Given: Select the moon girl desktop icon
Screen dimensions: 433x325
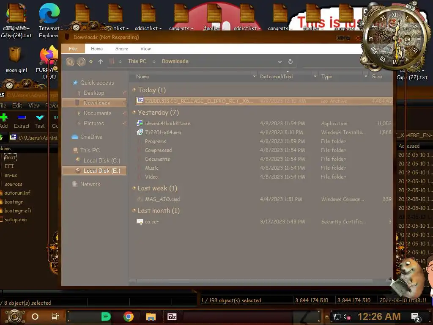Looking at the screenshot, I should click(x=16, y=59).
